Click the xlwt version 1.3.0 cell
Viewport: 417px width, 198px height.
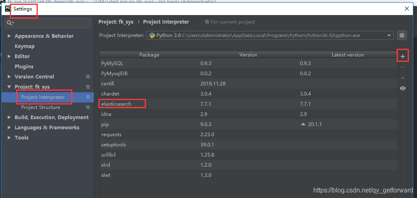click(x=206, y=175)
